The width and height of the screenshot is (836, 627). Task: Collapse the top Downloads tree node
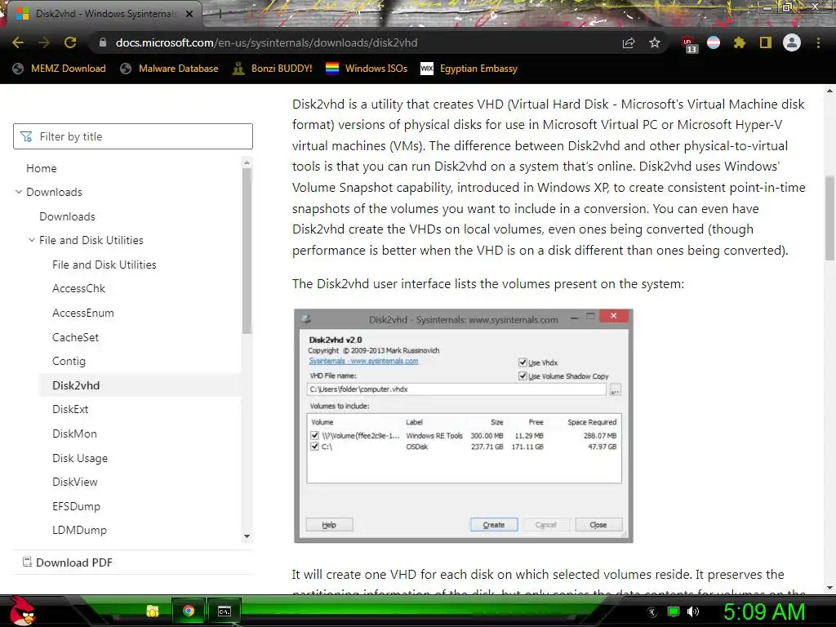(19, 192)
